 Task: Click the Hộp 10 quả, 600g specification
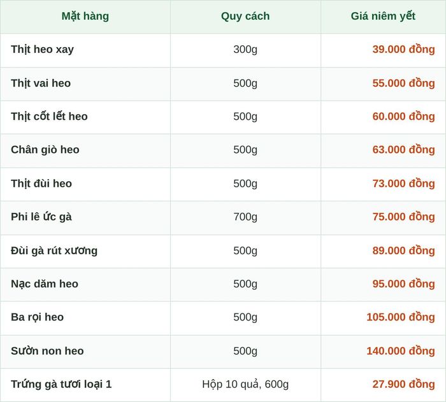pyautogui.click(x=245, y=384)
